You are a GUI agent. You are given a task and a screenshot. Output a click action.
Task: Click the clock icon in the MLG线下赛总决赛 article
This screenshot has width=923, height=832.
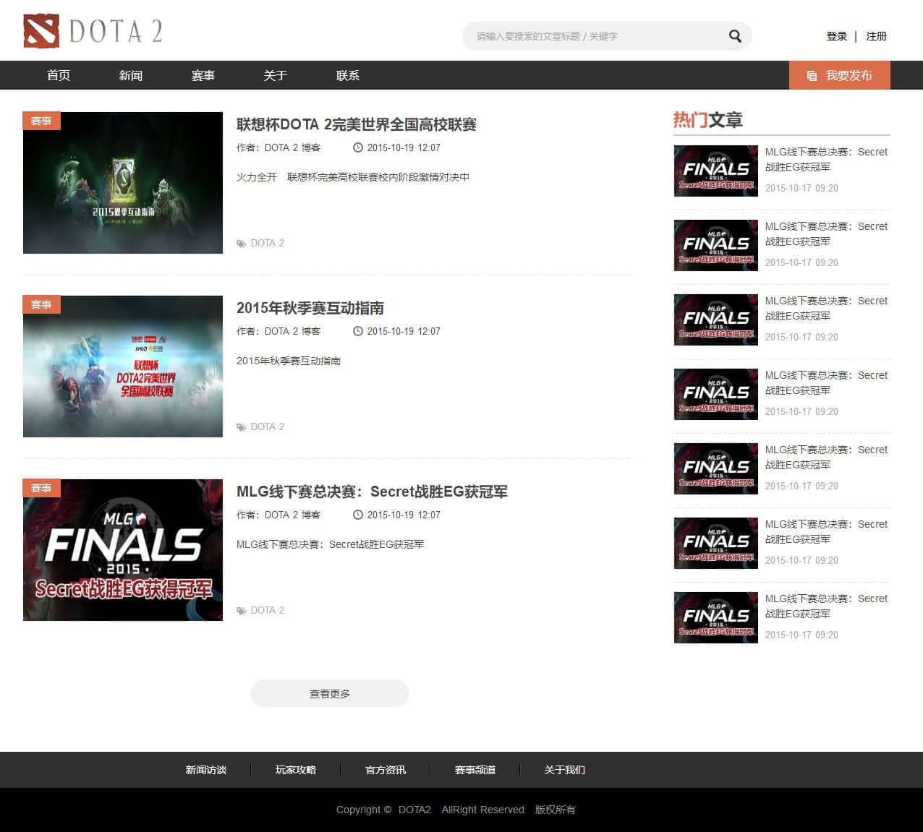point(357,515)
